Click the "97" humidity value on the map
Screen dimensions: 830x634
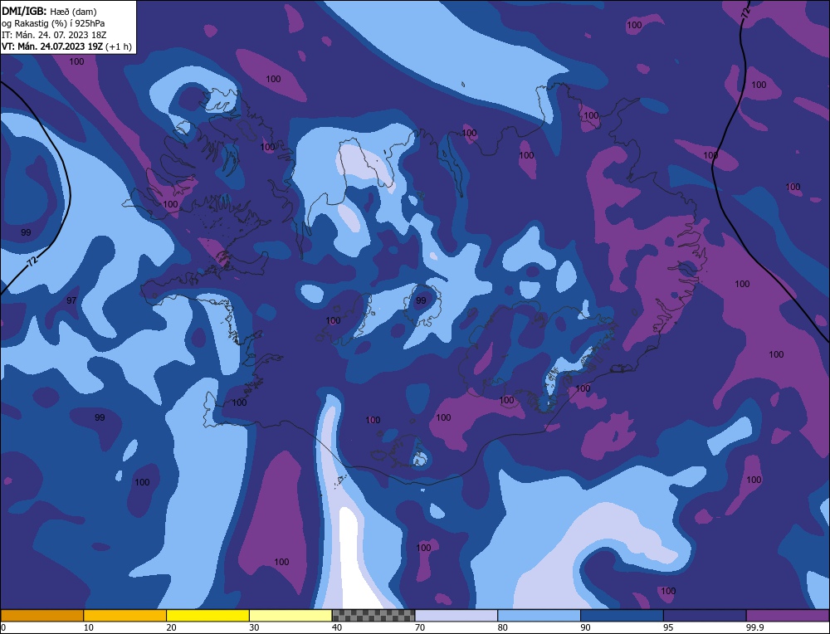71,300
